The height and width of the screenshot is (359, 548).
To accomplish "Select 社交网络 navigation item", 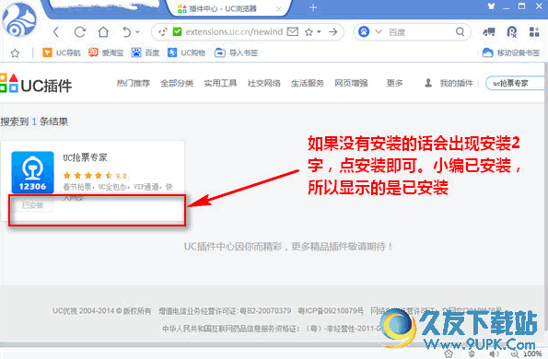I will (x=264, y=83).
